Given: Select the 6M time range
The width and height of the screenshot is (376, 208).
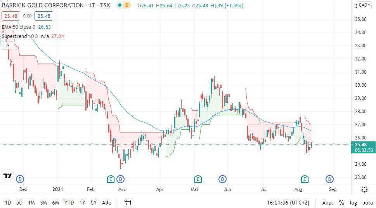Looking at the screenshot, I should 55,203.
